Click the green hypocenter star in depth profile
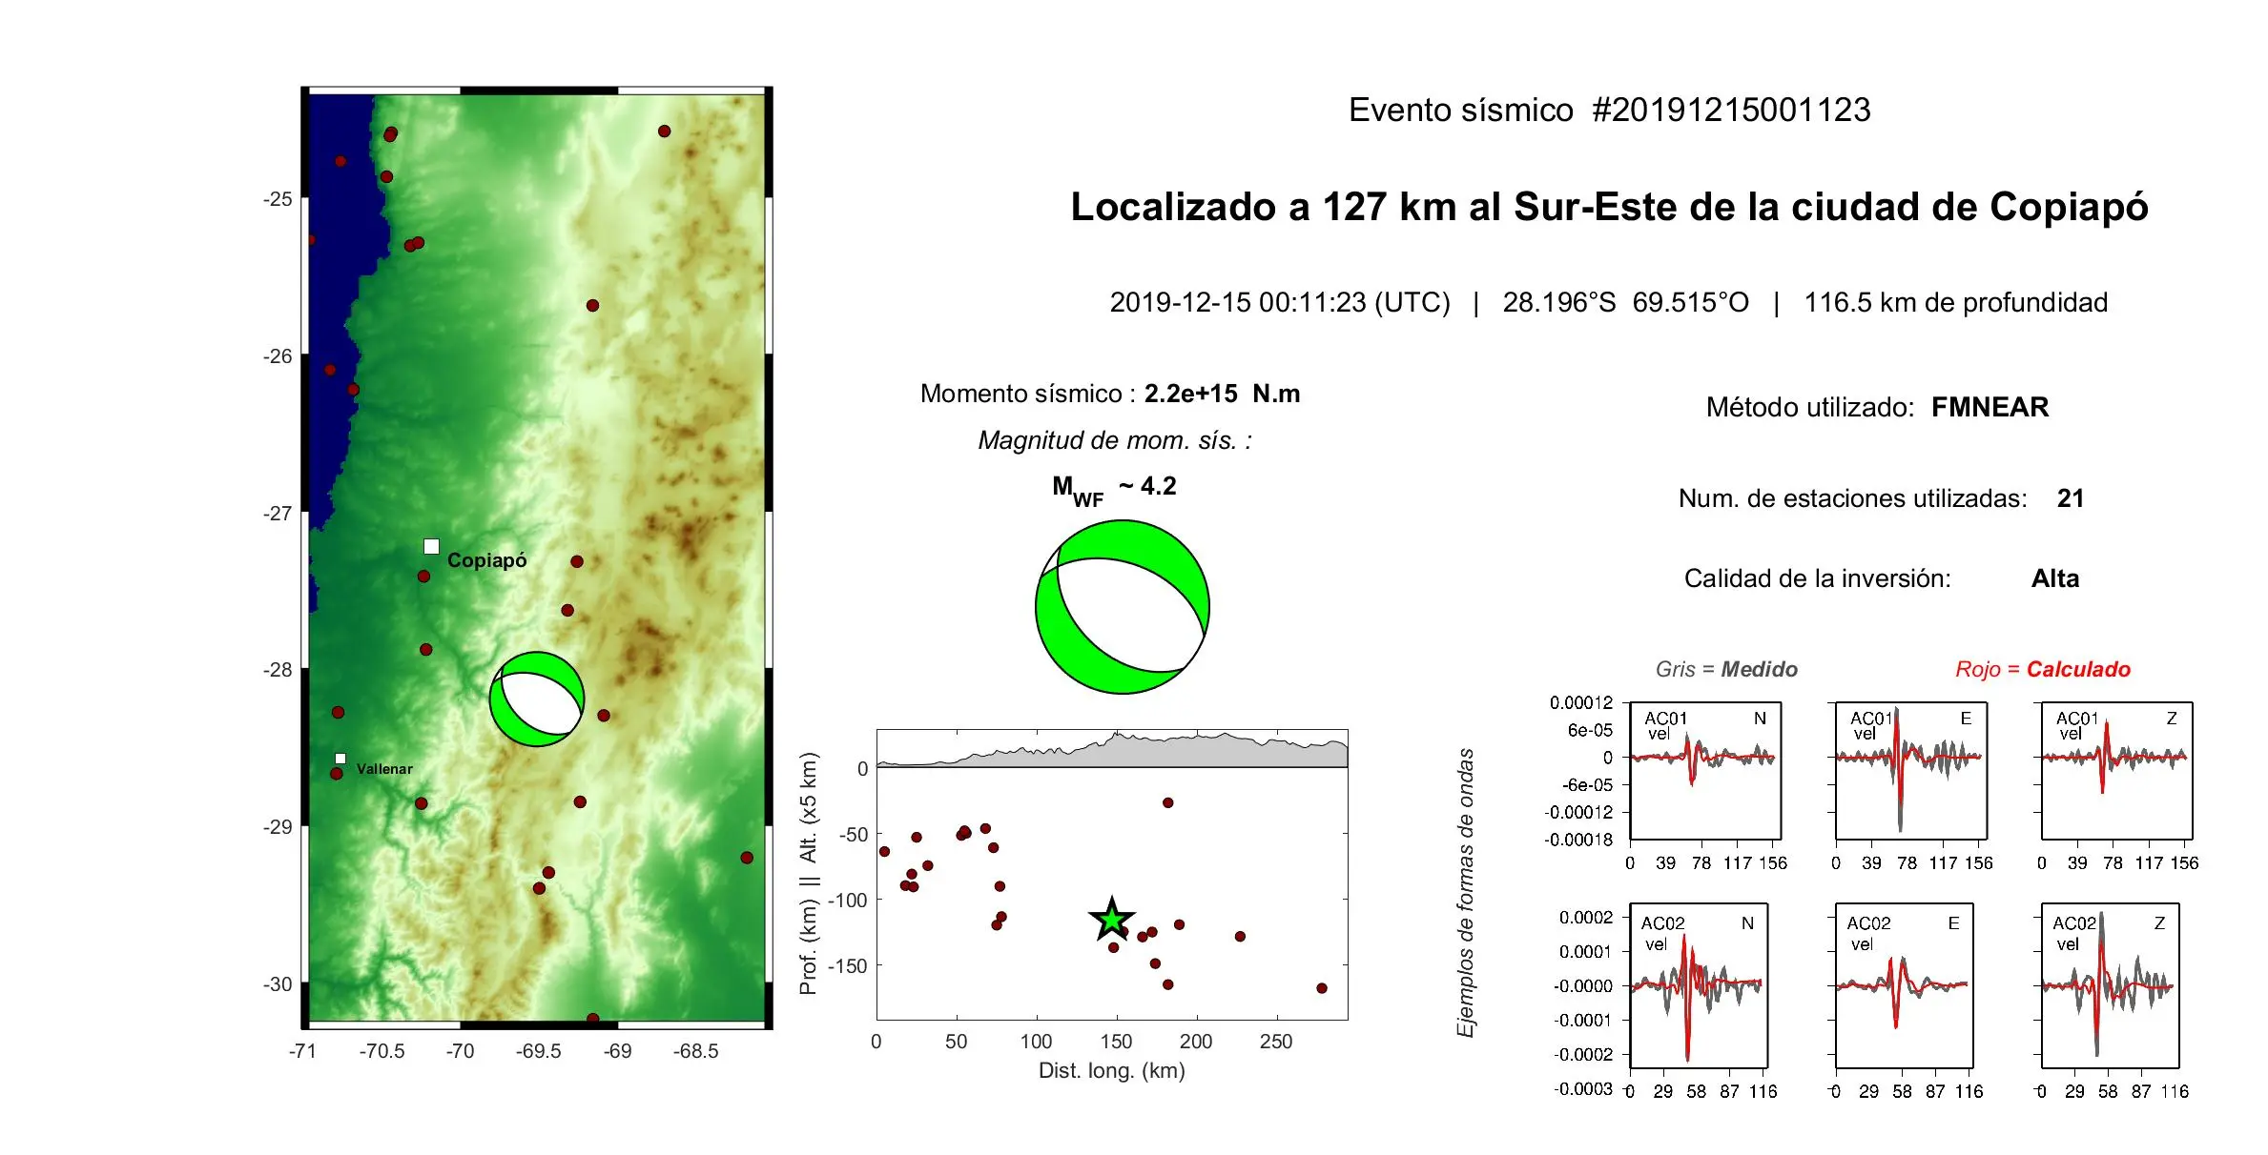The width and height of the screenshot is (2268, 1155). coord(1111,920)
